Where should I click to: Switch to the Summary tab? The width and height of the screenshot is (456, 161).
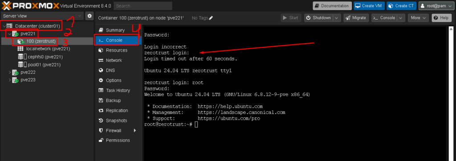(x=116, y=30)
